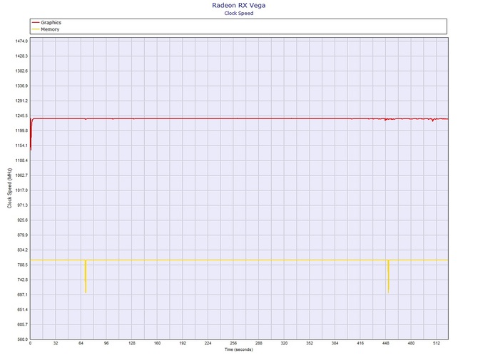Click the Clock Speed subtitle

click(239, 13)
